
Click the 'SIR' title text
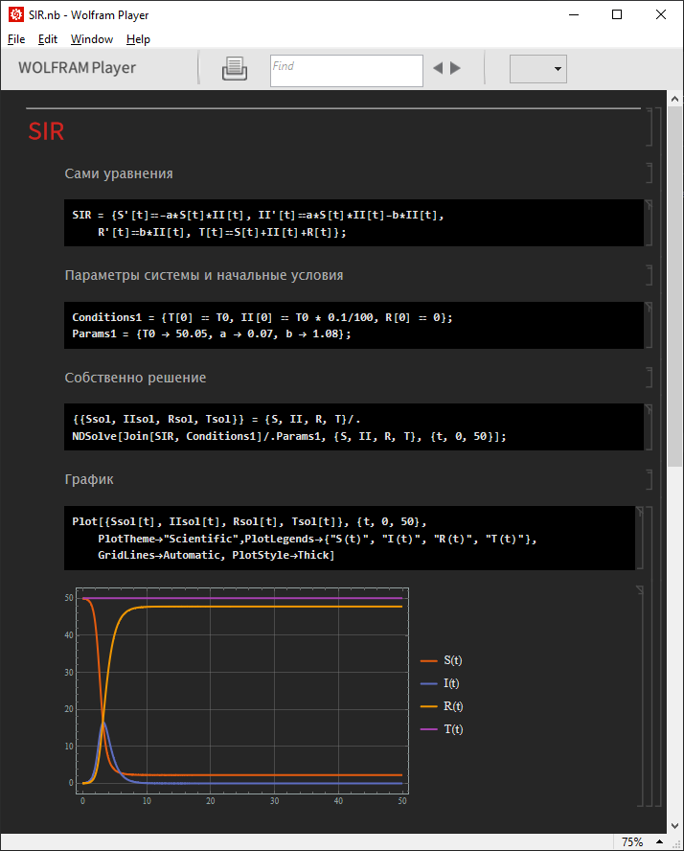point(46,131)
